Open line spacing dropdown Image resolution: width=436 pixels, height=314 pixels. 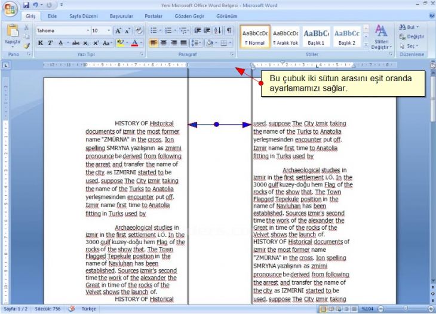click(196, 43)
